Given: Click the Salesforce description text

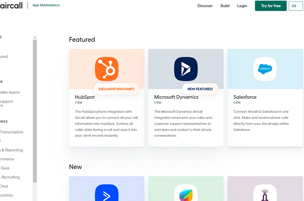Looking at the screenshot, I should pyautogui.click(x=261, y=121).
